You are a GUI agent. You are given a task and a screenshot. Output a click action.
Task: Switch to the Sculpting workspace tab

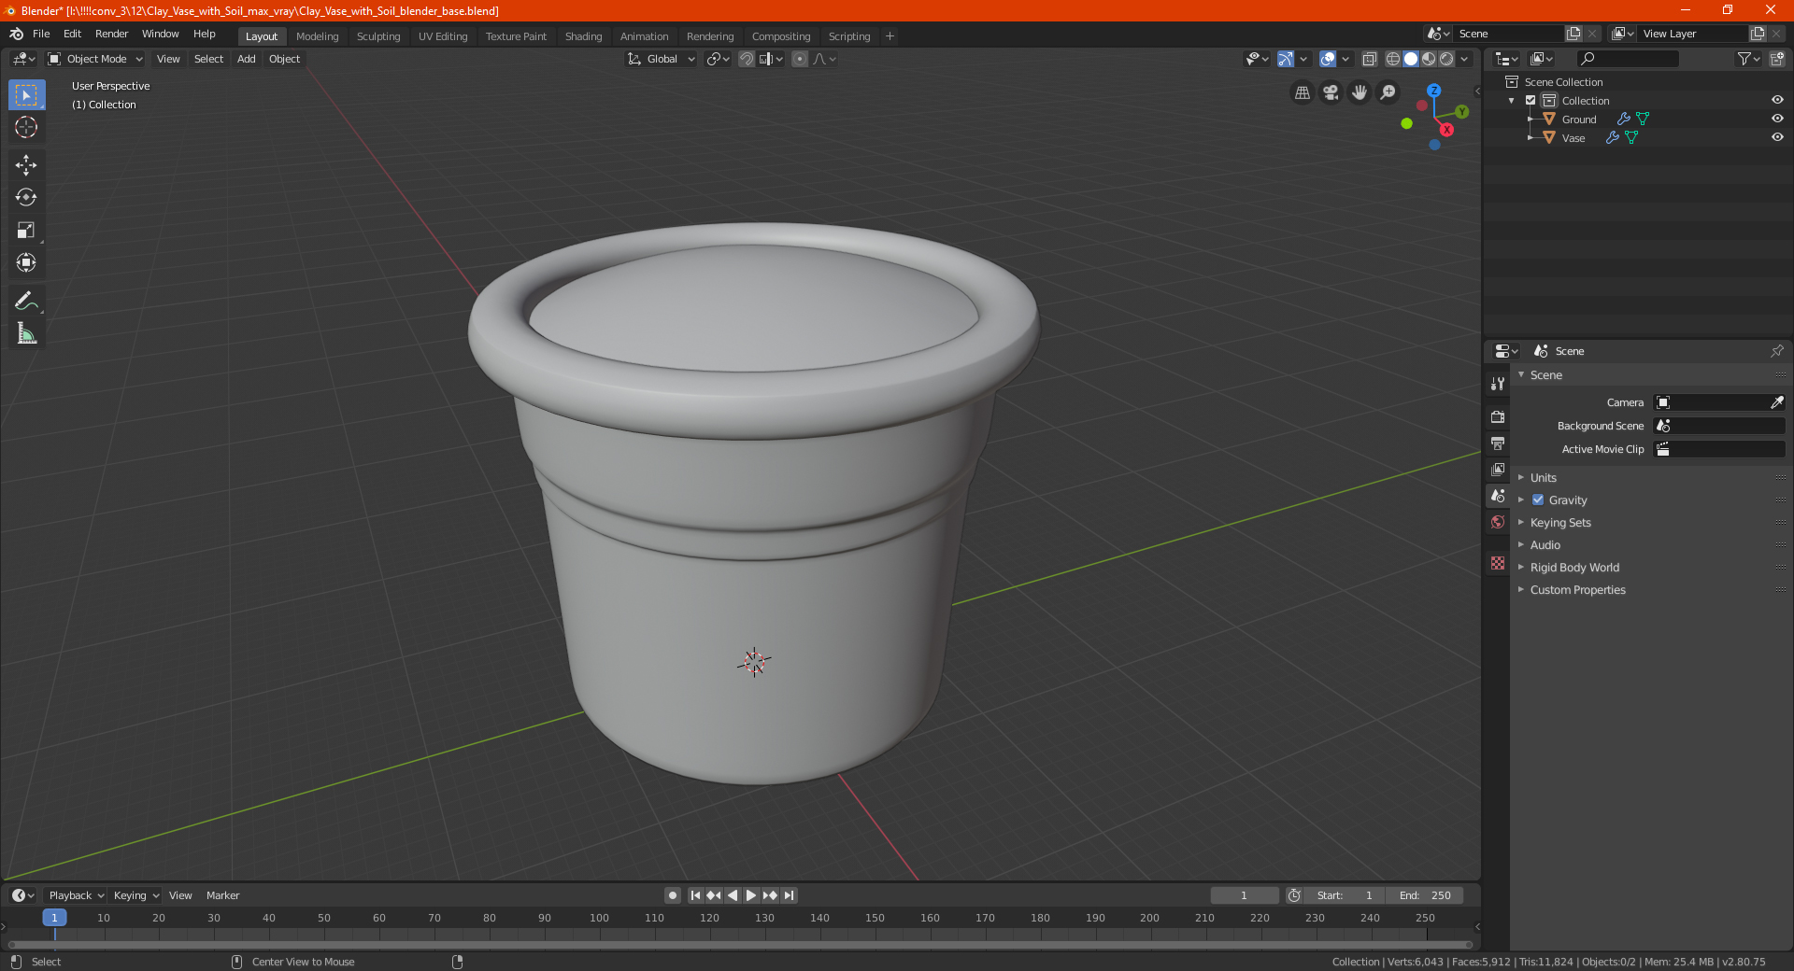(378, 36)
